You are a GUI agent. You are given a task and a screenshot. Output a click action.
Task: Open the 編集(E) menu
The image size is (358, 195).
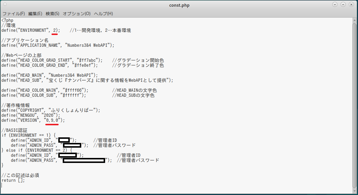click(x=35, y=14)
